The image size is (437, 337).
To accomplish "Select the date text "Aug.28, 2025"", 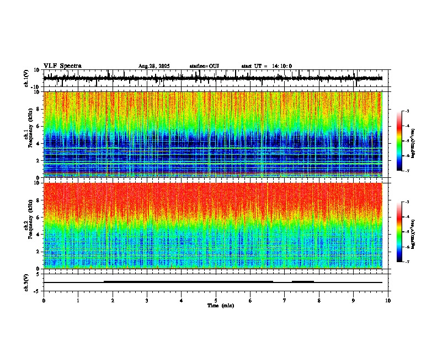I will click(154, 66).
